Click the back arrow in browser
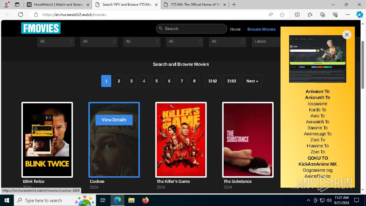 tap(8, 15)
